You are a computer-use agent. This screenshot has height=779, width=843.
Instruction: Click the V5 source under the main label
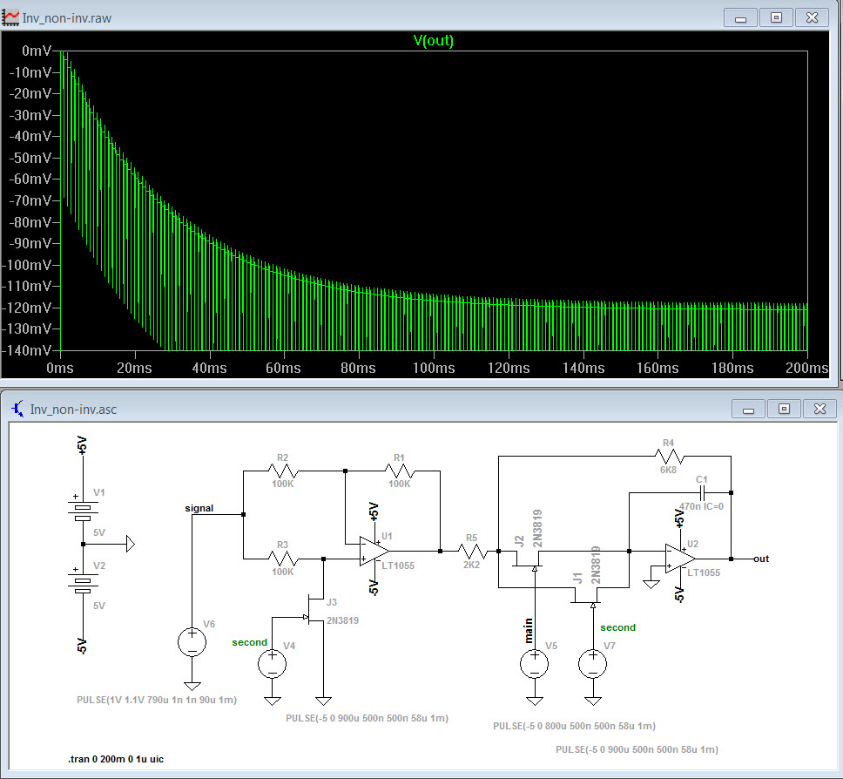[534, 665]
